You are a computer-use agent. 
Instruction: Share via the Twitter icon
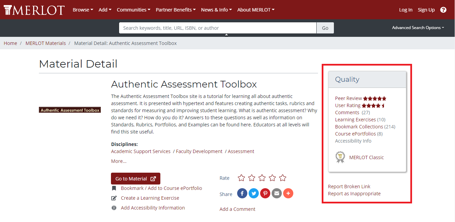254,193
